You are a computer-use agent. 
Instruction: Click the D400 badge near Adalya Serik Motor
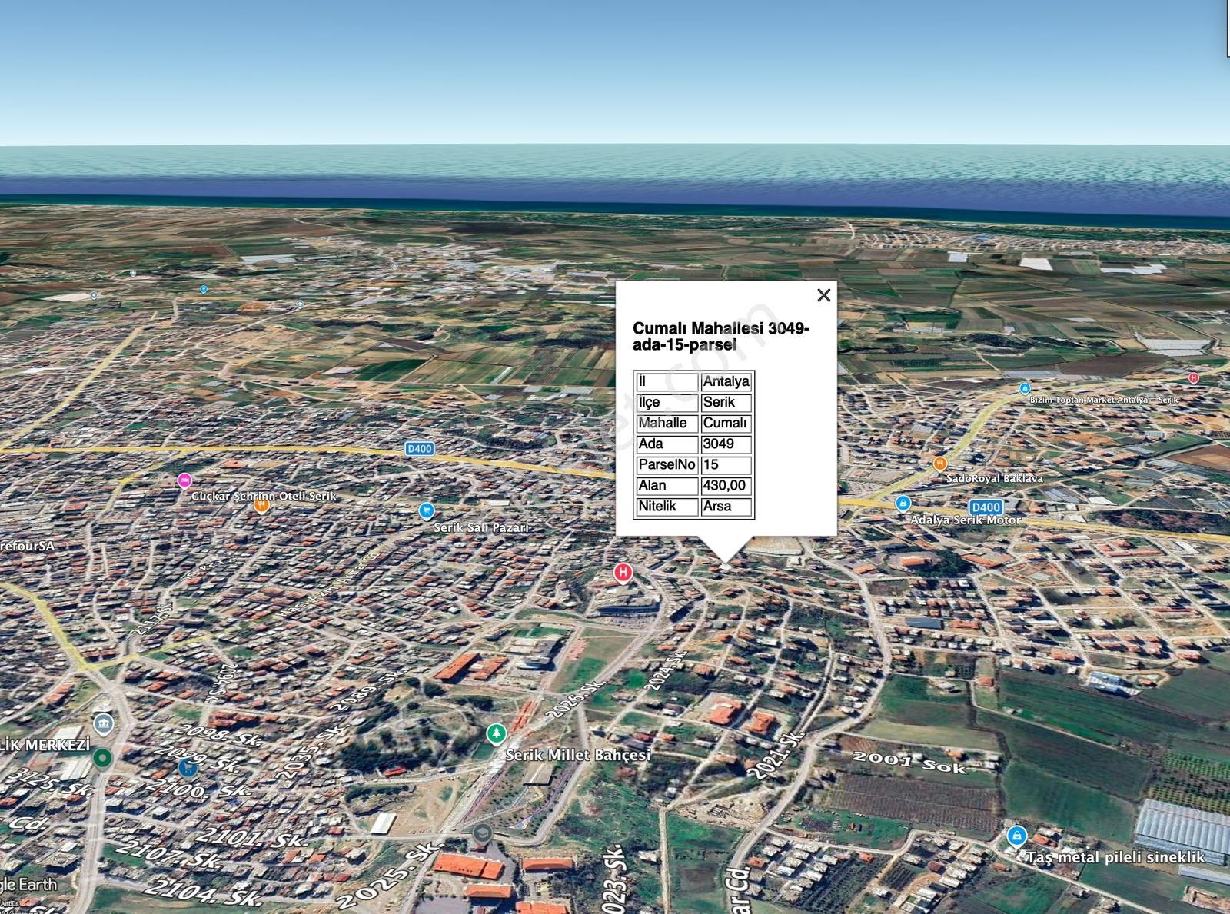[986, 507]
